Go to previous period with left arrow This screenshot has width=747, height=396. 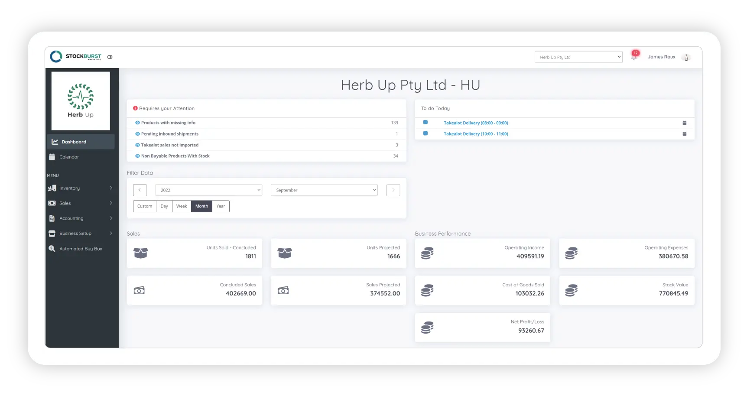click(140, 190)
